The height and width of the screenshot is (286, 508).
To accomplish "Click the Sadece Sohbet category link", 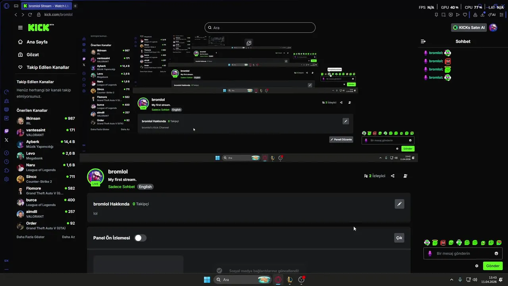I will tap(121, 187).
